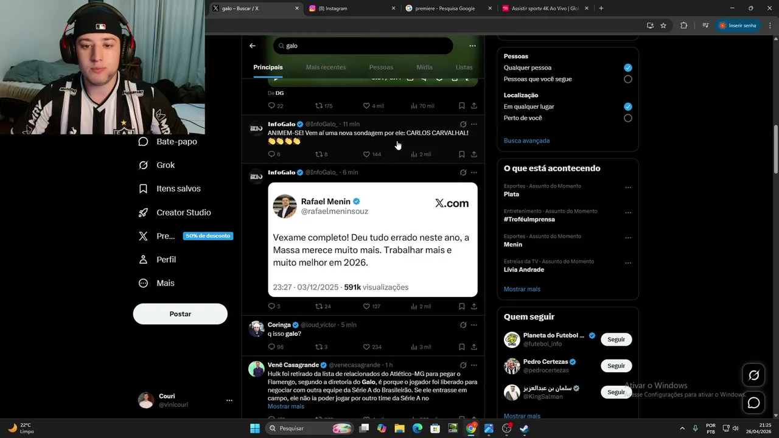Select 'Qualquer pessoa' people filter

627,68
